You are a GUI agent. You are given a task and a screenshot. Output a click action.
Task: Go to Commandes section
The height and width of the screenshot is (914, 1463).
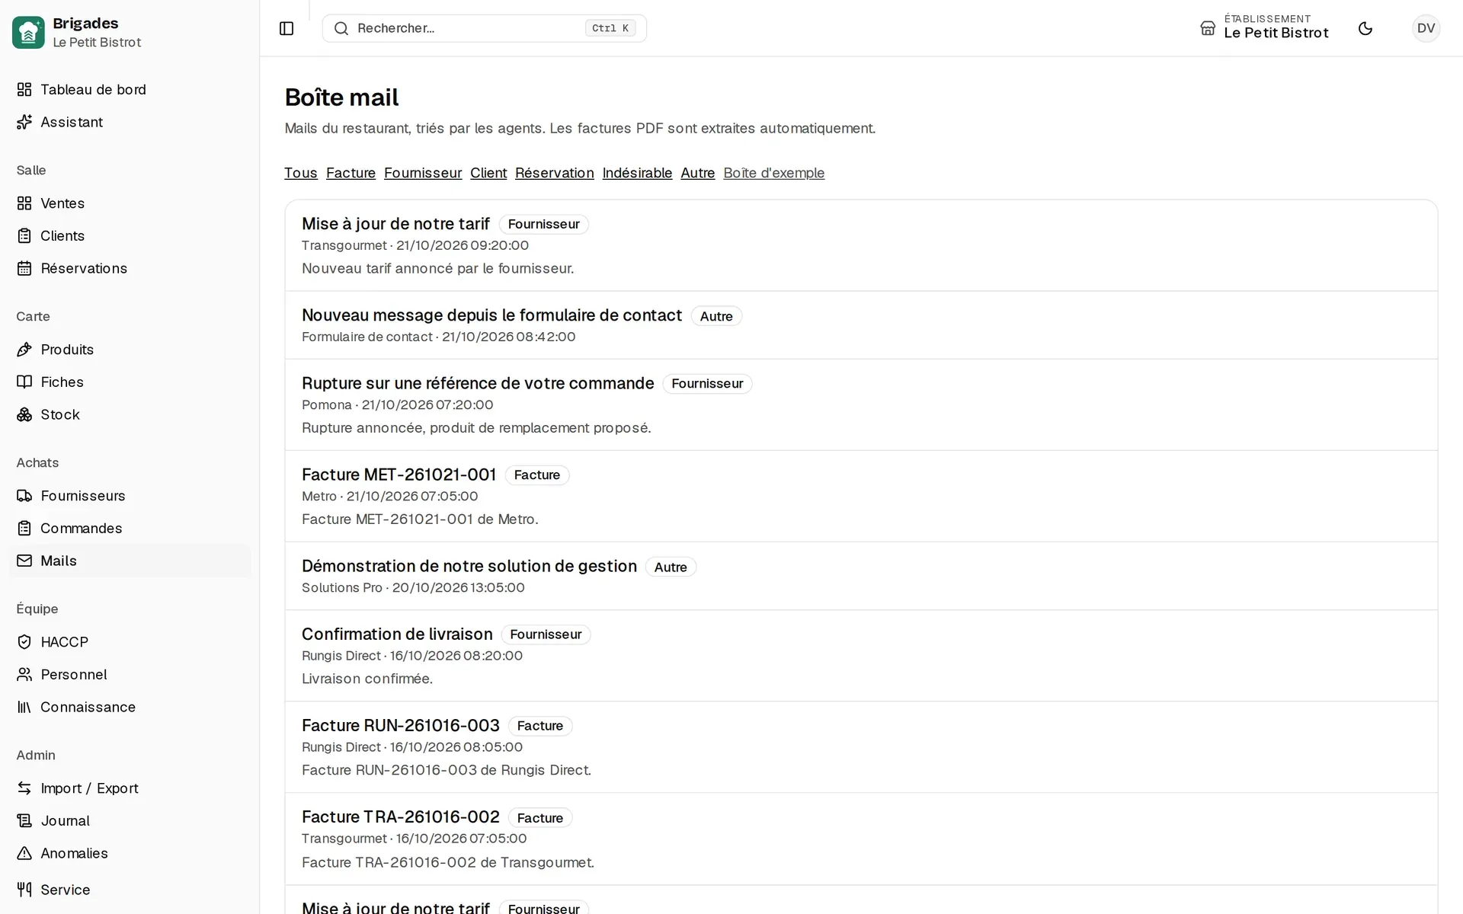pos(130,528)
